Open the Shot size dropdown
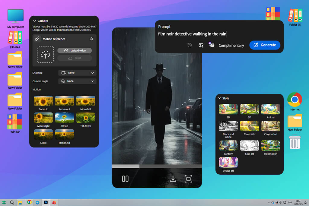The image size is (309, 206). pos(77,73)
